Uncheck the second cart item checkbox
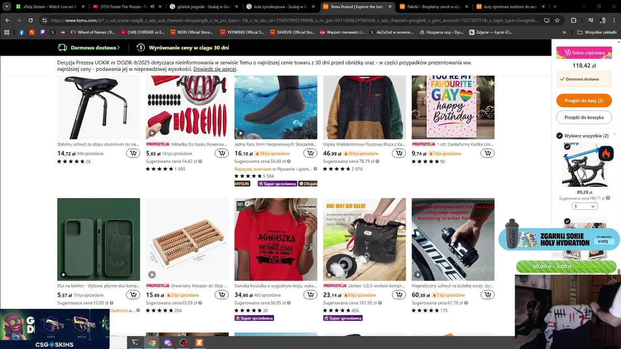Viewport: 621px width, 349px height. point(567,222)
